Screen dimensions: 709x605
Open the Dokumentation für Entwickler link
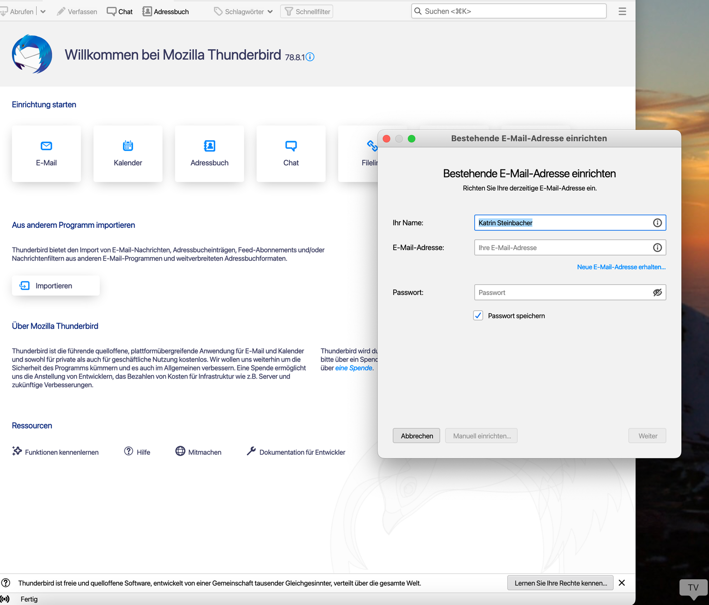303,452
